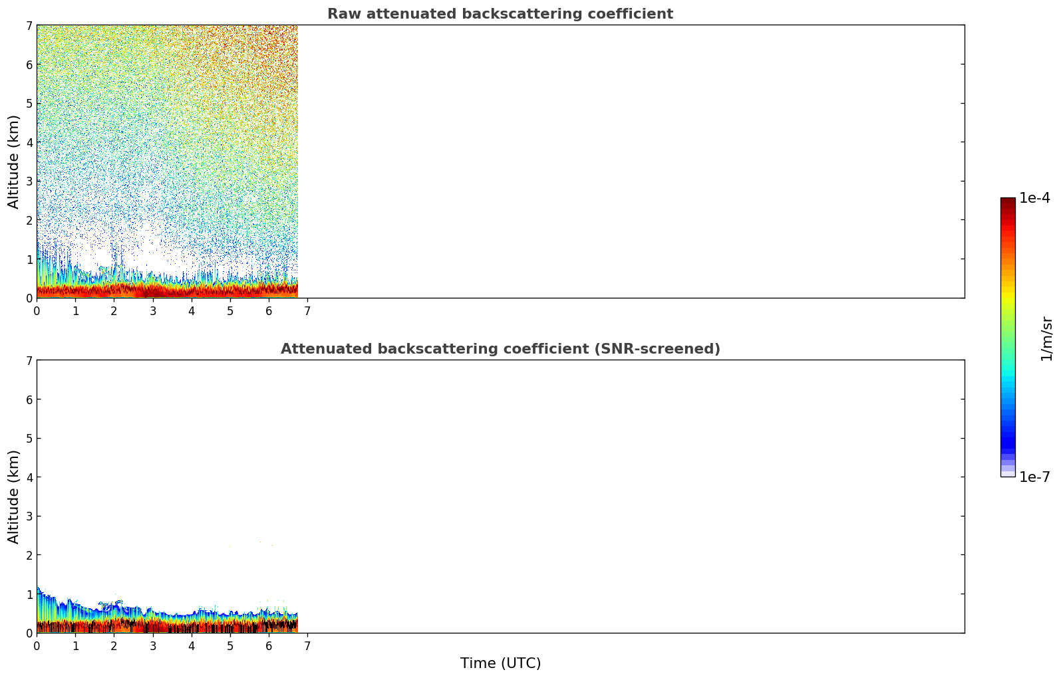Click the title "Attenuated backscattering coefficient (SNR-screened)"
This screenshot has width=1061, height=678.
500,349
